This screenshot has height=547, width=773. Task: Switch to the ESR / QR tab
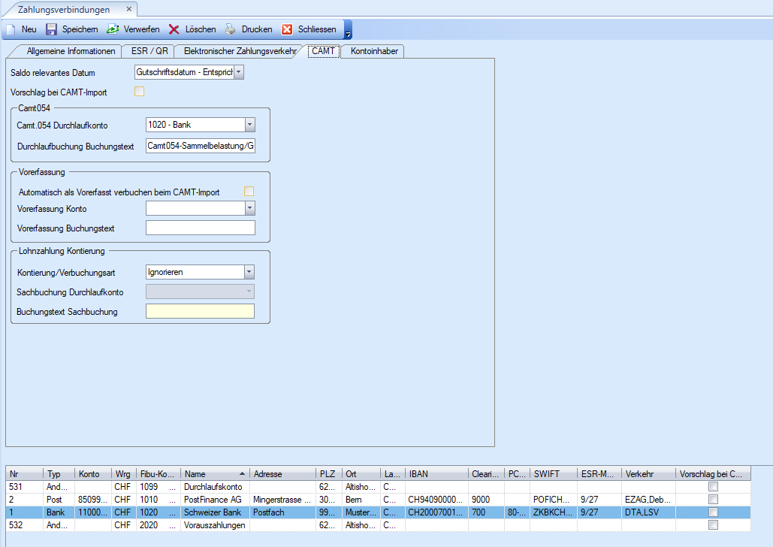[149, 51]
